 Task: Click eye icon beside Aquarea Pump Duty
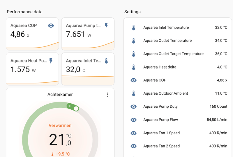click(134, 107)
